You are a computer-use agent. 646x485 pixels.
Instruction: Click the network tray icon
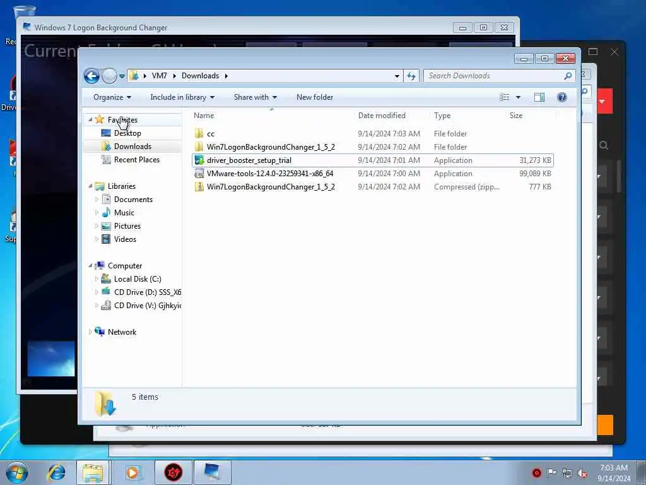pyautogui.click(x=567, y=474)
